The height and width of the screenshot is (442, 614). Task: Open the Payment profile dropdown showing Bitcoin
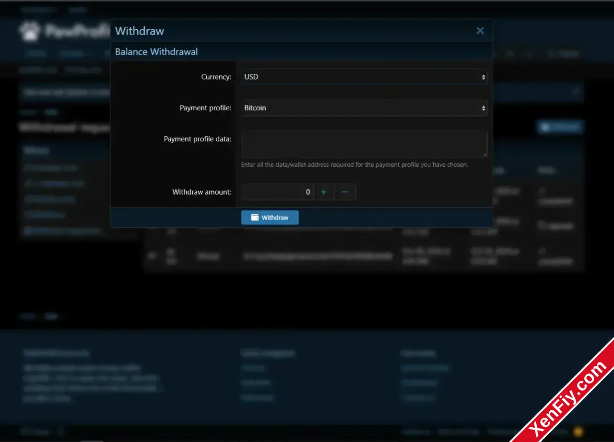point(364,108)
